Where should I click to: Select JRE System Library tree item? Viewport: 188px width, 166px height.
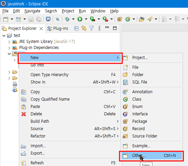[47, 42]
